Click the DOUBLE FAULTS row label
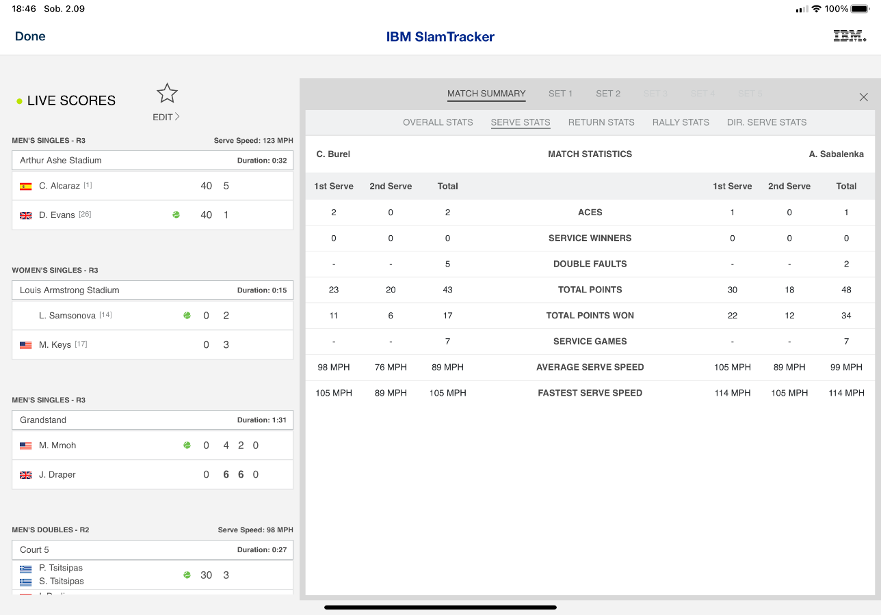 pos(590,264)
